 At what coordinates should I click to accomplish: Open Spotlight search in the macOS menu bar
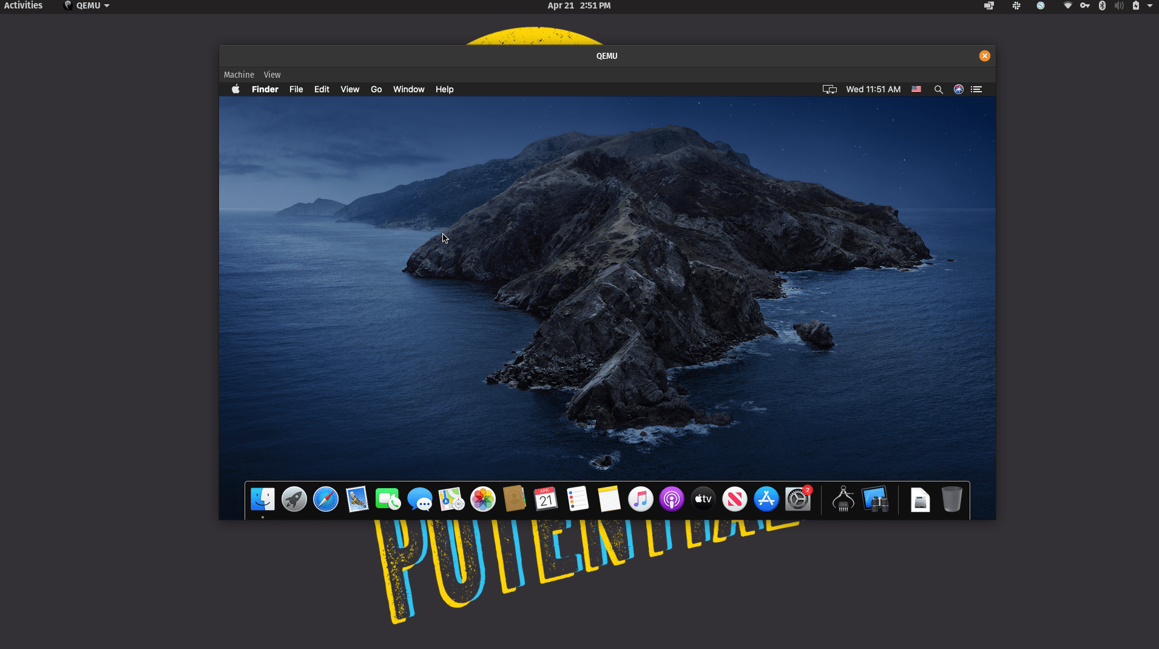pyautogui.click(x=938, y=89)
